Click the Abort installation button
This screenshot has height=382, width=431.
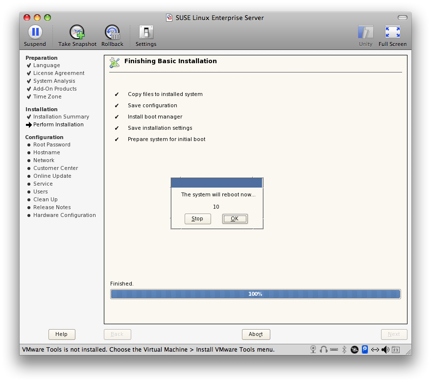[256, 334]
